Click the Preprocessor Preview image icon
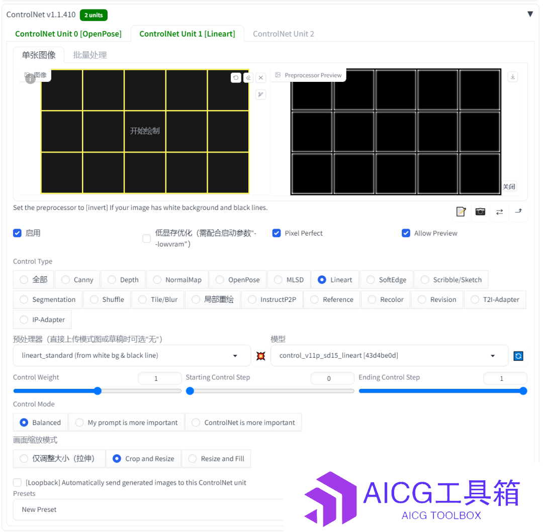This screenshot has width=543, height=532. (278, 75)
